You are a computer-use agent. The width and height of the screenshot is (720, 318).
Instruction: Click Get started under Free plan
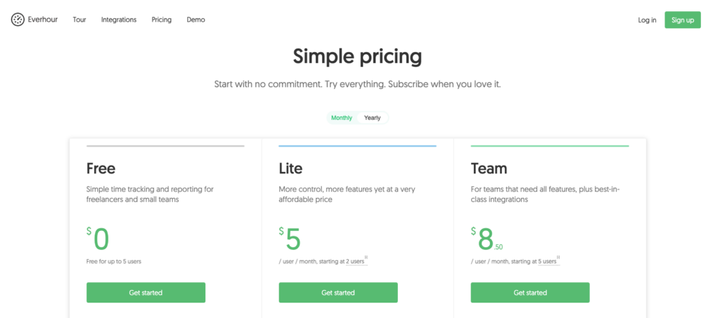click(146, 292)
